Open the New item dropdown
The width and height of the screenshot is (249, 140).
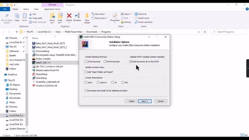click(x=99, y=14)
